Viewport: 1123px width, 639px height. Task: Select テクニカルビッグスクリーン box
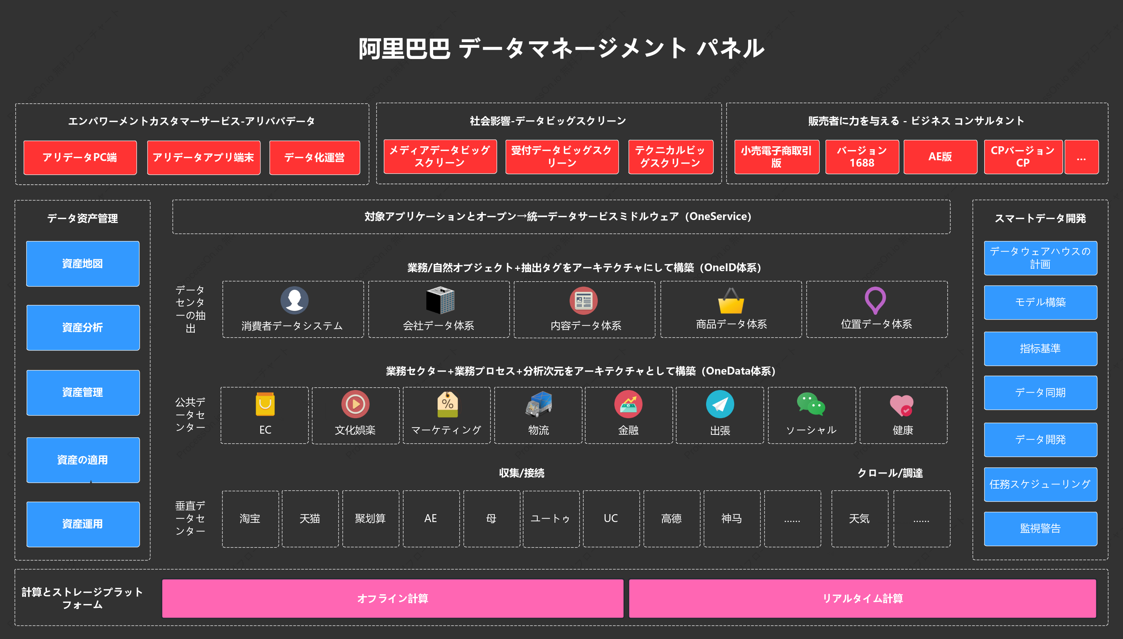tap(671, 157)
